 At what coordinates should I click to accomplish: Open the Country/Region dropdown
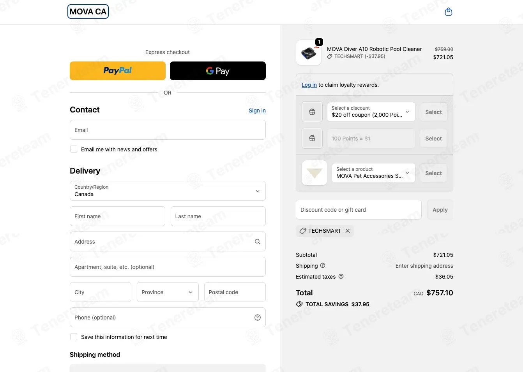point(168,191)
